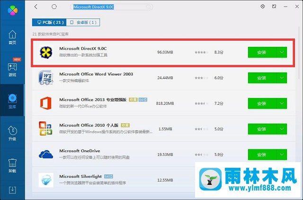Screen dimensions: 303x200
Task: Refresh the search results page
Action: (x=54, y=7)
